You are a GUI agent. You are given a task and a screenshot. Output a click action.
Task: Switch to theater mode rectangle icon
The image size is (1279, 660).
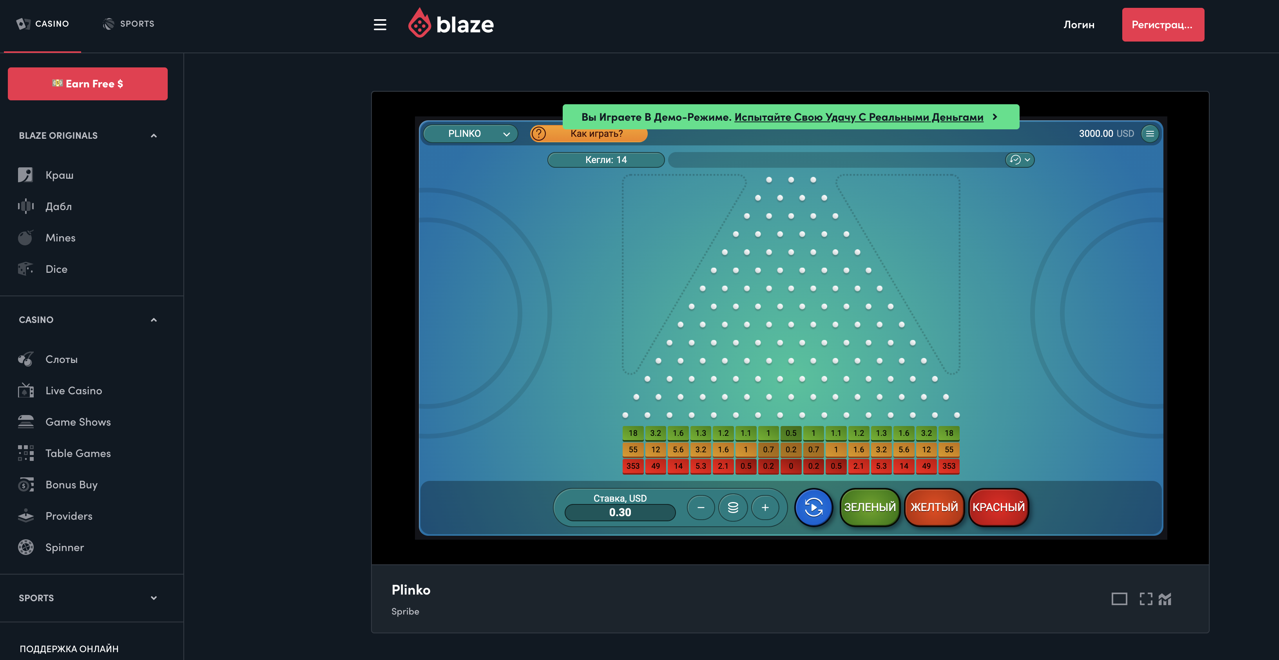point(1119,599)
